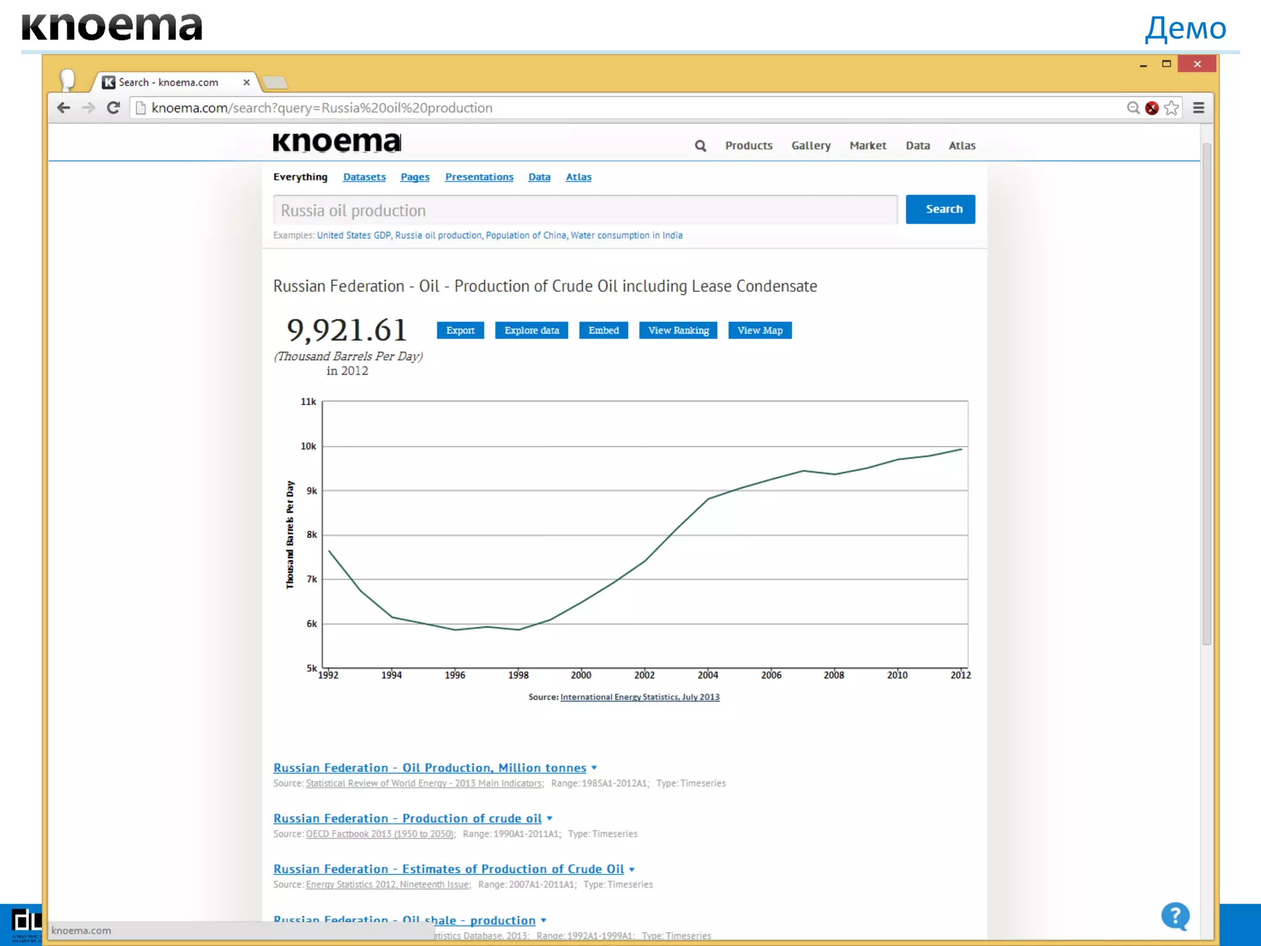Viewport: 1261px width, 946px height.
Task: Click the page vertical scrollbar thumb
Action: 1206,394
